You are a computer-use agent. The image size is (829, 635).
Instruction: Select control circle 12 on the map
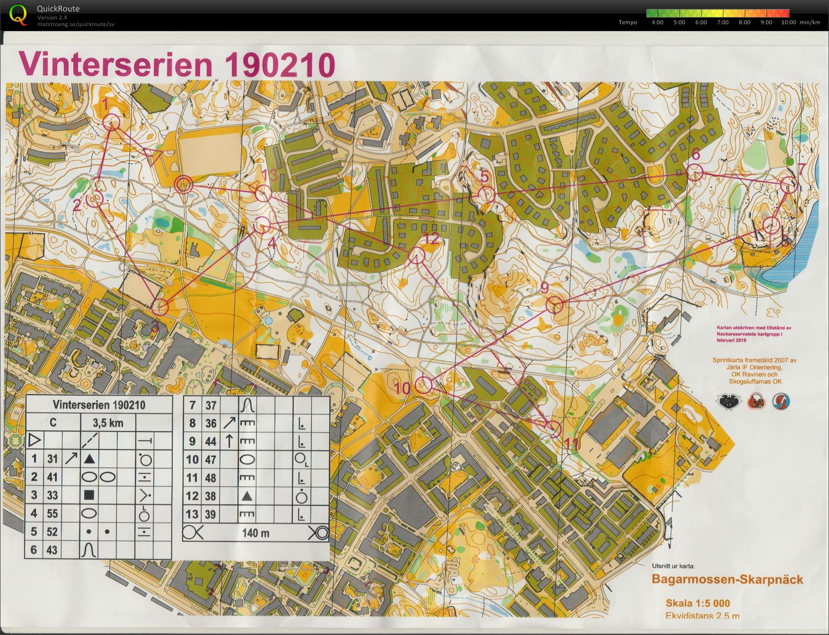(x=416, y=256)
